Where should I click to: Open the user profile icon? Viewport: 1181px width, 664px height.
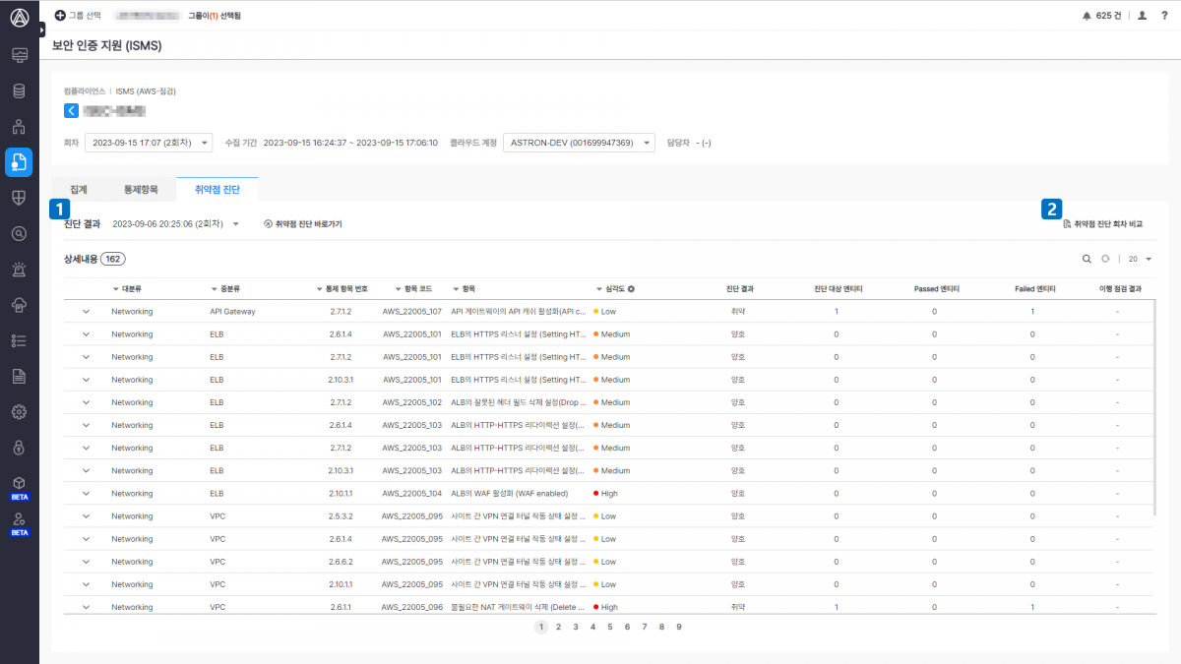1142,16
